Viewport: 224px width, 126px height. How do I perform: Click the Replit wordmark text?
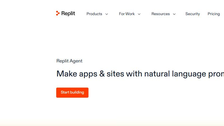(68, 13)
